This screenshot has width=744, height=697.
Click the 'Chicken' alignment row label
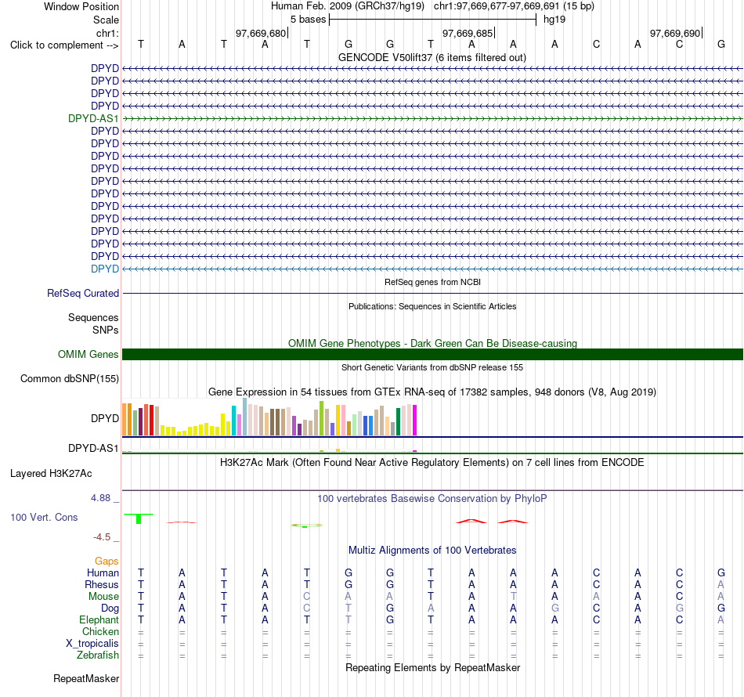point(100,631)
